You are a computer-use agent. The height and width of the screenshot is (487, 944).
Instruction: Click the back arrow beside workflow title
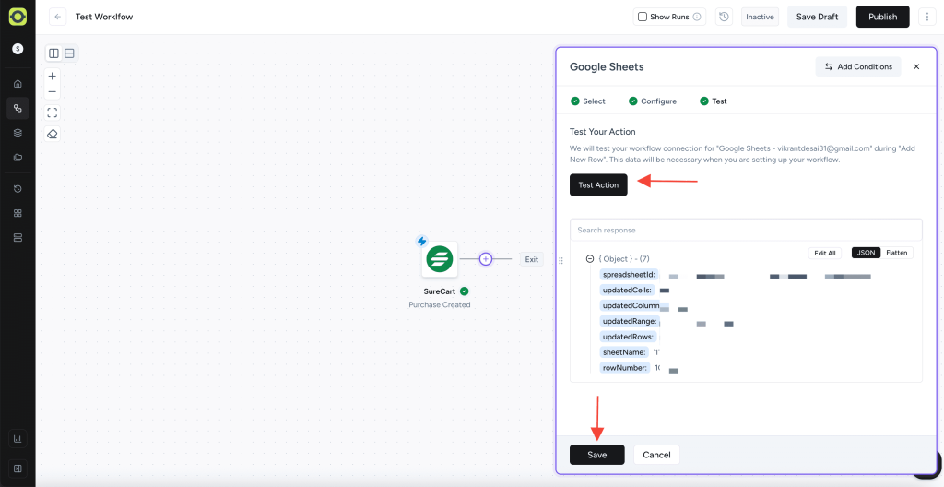[58, 17]
